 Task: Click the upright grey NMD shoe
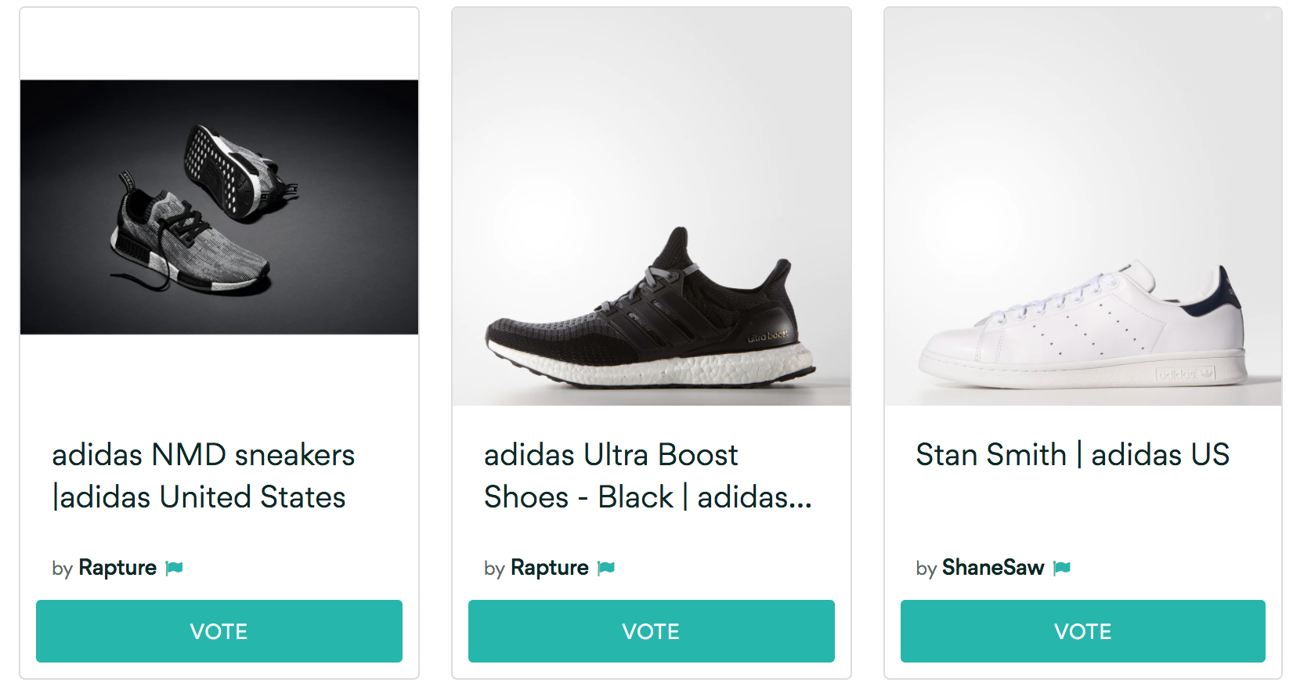tap(188, 239)
